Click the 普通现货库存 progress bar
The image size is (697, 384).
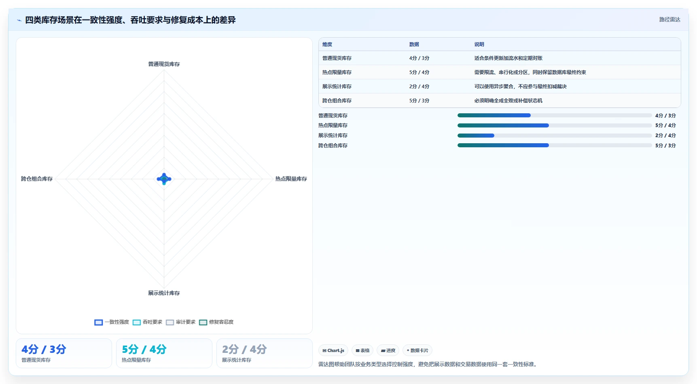[555, 115]
